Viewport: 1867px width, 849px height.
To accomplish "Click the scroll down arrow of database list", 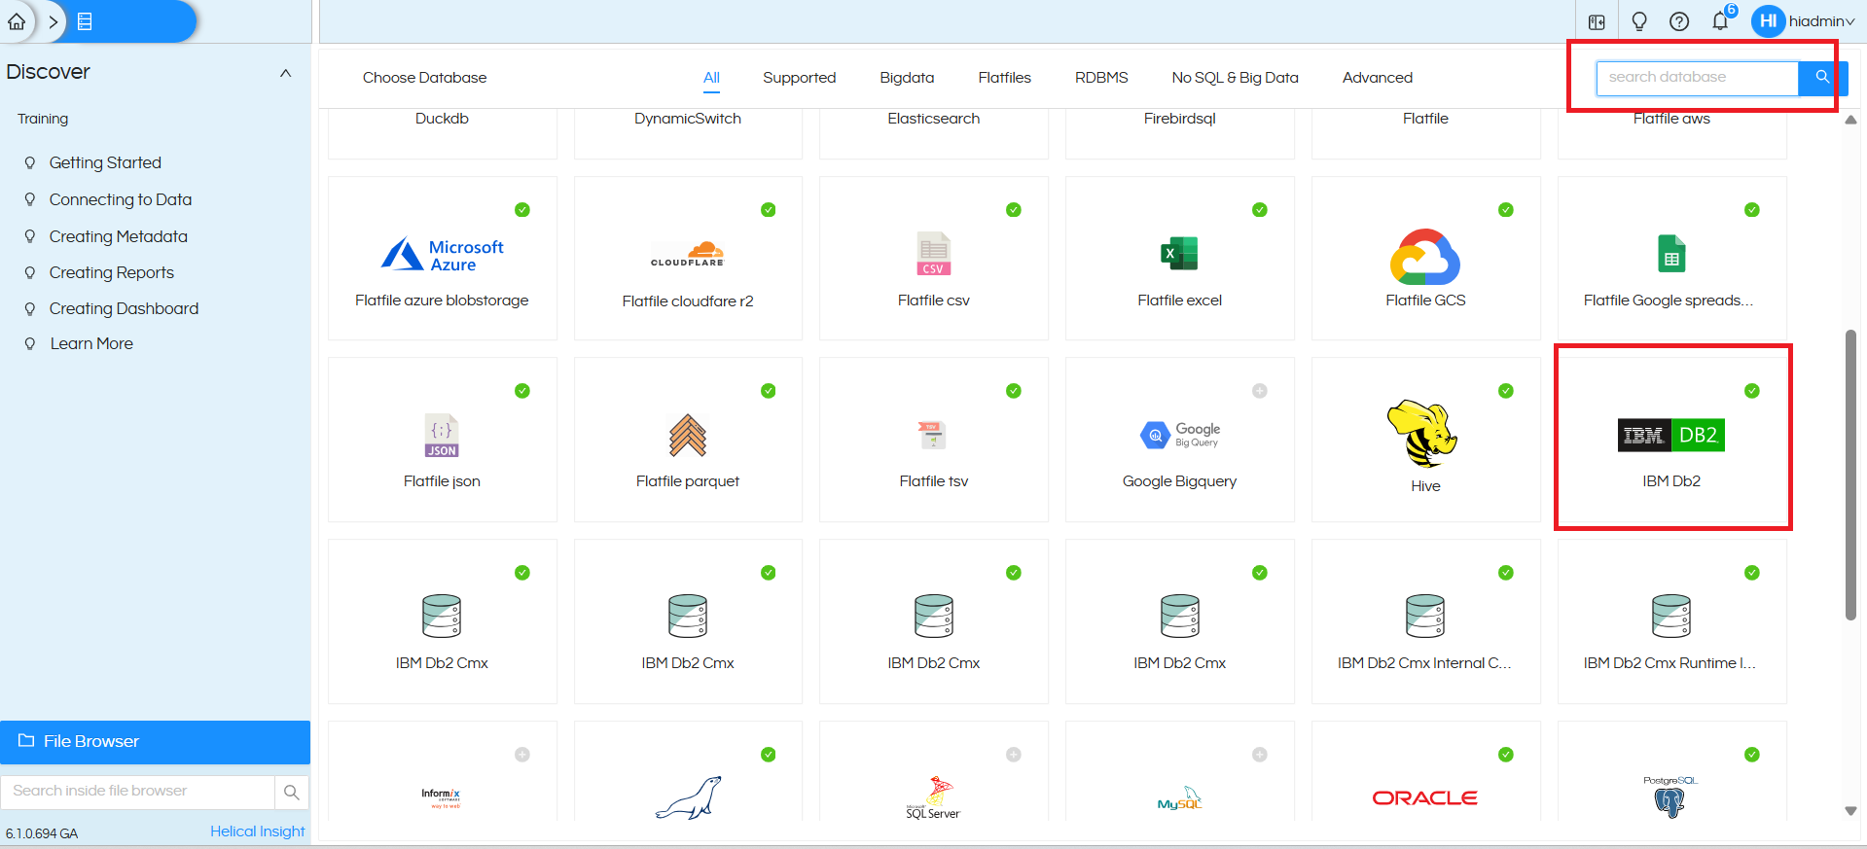I will (x=1850, y=810).
